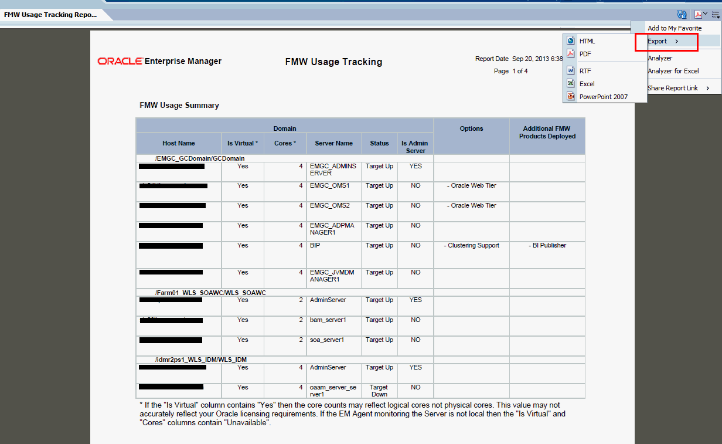Export the report as PDF
Image resolution: width=722 pixels, height=444 pixels.
coord(585,54)
